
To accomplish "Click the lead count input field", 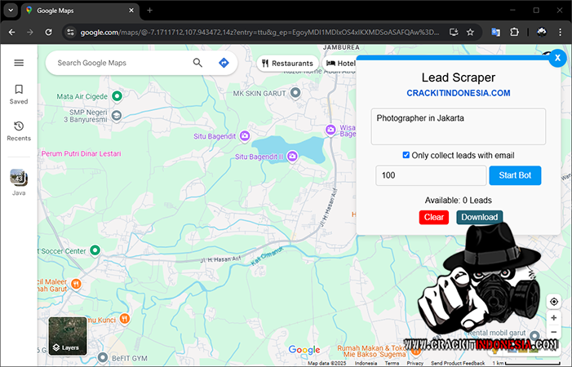I will (x=429, y=175).
